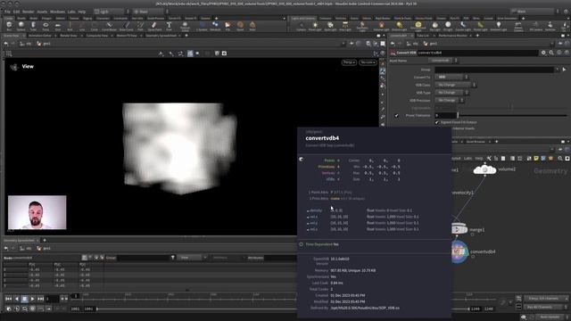Click the volume2 node in network
Viewport: 571px width, 321px height.
point(484,169)
